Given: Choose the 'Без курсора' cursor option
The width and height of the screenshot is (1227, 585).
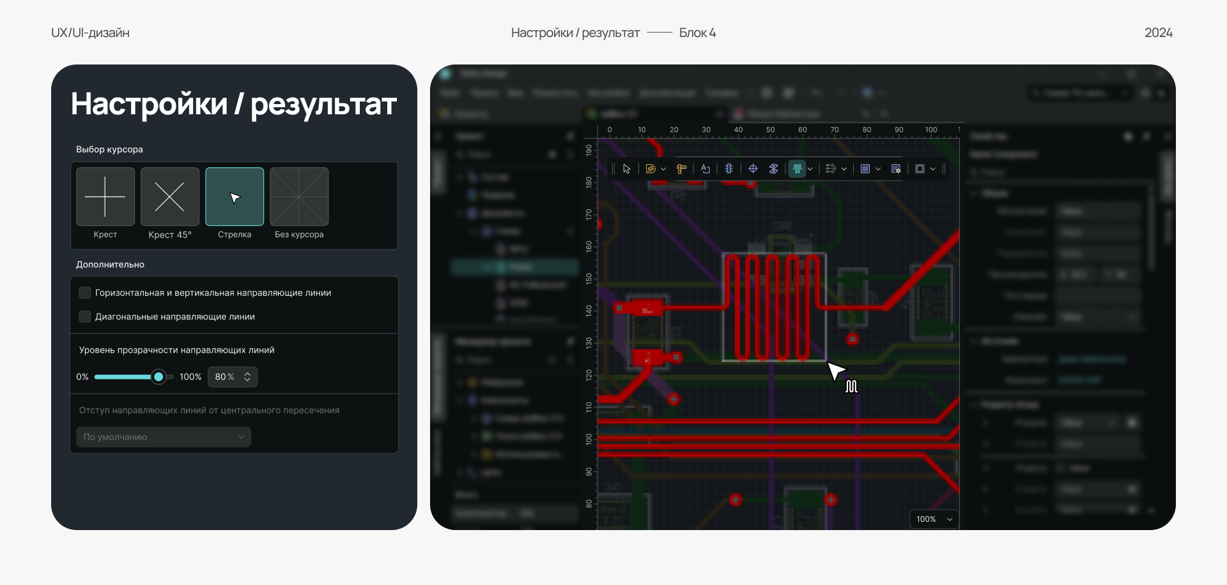Looking at the screenshot, I should [299, 197].
